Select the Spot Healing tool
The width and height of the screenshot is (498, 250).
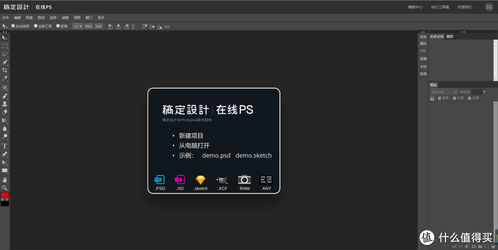[x=5, y=88]
